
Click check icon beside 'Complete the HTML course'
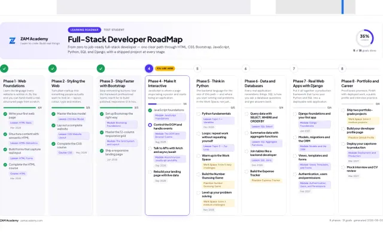tap(5, 165)
